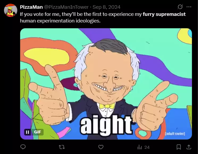The width and height of the screenshot is (198, 154).
Task: Click the [adult swim] watermark on GIF
Action: 175,134
